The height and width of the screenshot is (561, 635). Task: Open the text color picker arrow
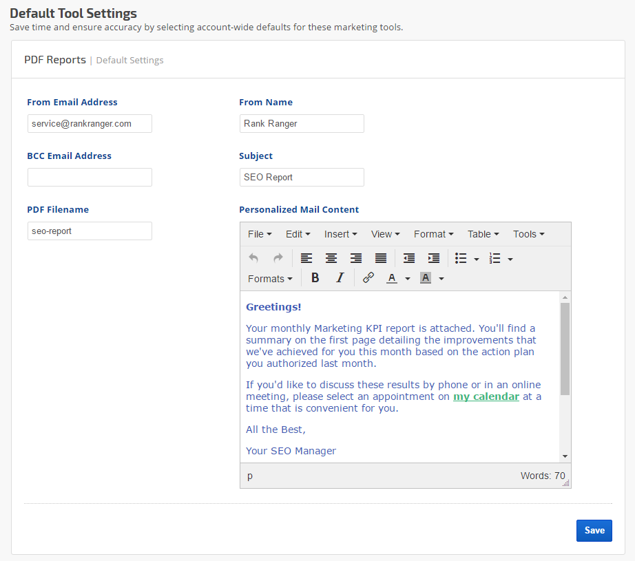pyautogui.click(x=408, y=279)
